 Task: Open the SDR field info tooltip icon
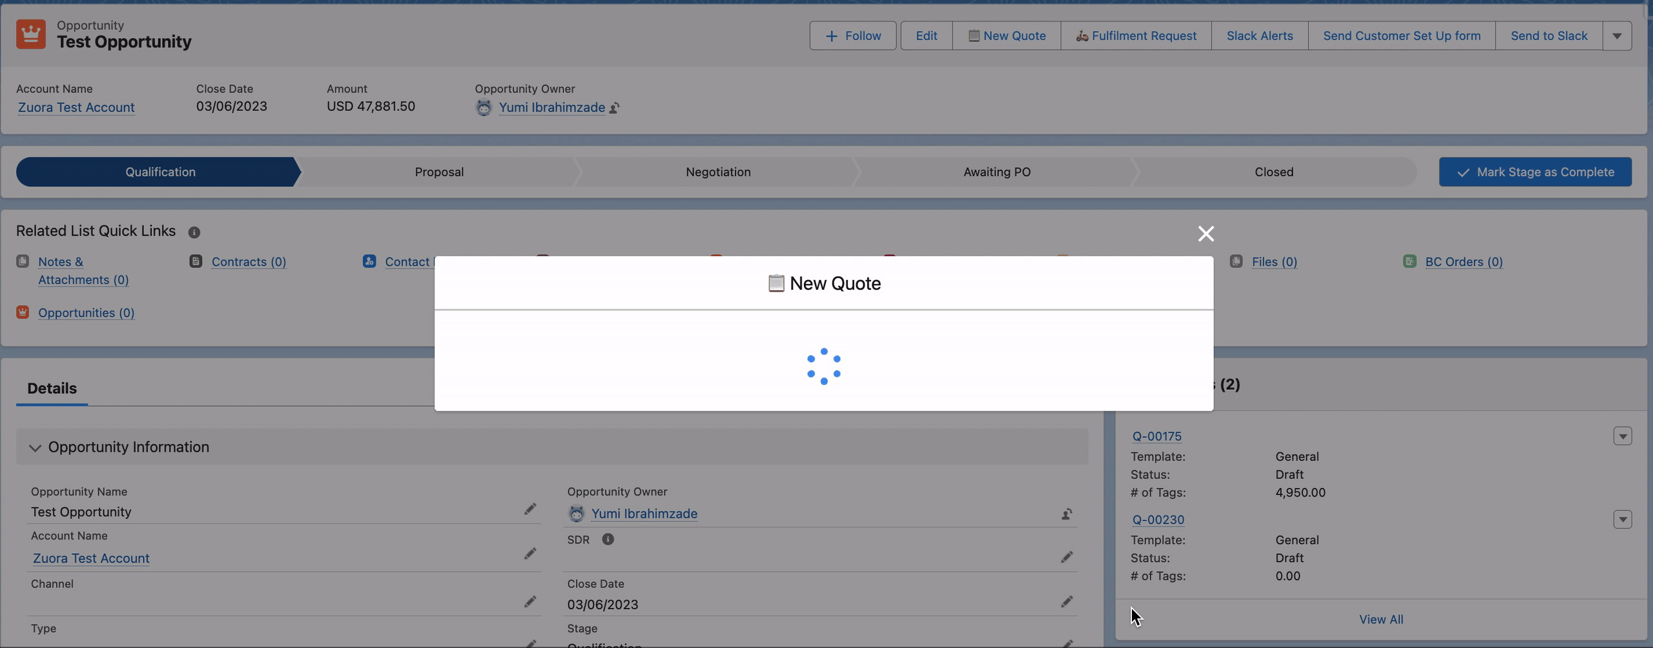click(x=608, y=540)
